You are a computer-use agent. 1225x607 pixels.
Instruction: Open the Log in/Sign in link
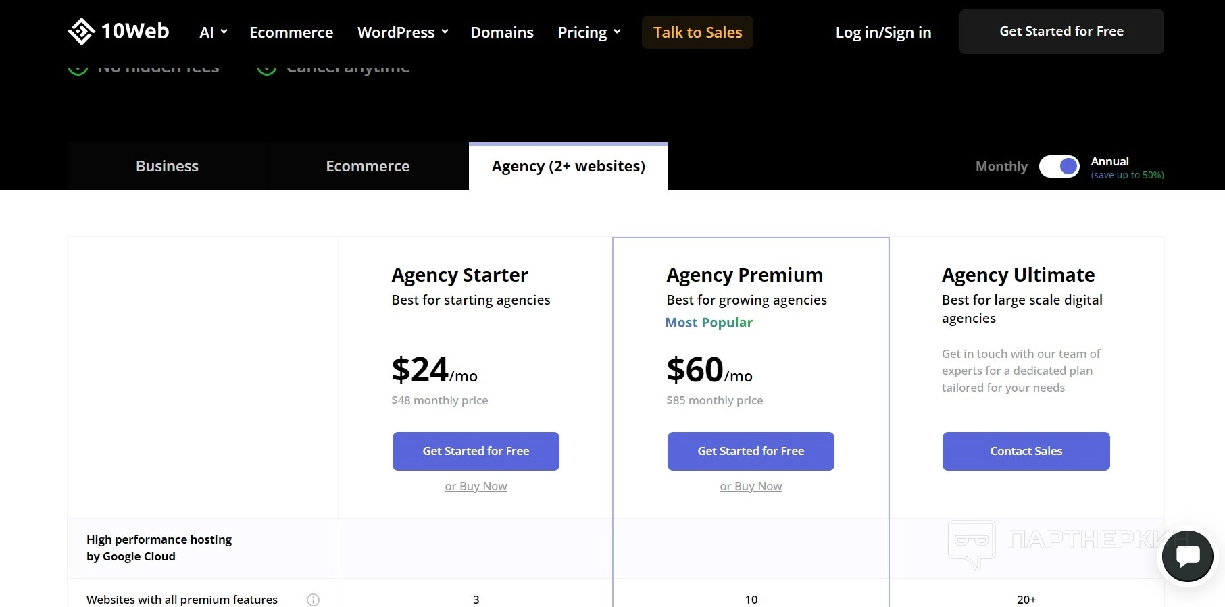pyautogui.click(x=883, y=32)
